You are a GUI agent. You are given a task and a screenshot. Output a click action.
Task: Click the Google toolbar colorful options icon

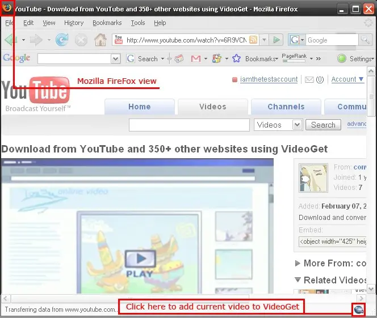[x=217, y=58]
